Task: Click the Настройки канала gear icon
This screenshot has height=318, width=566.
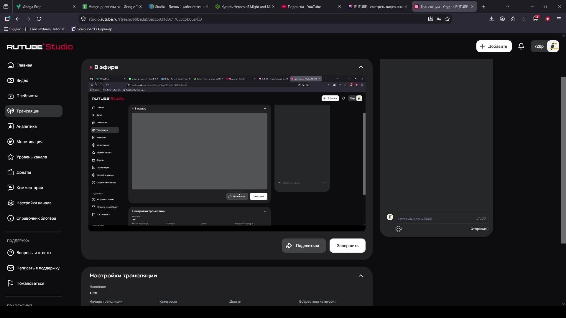Action: 11,203
